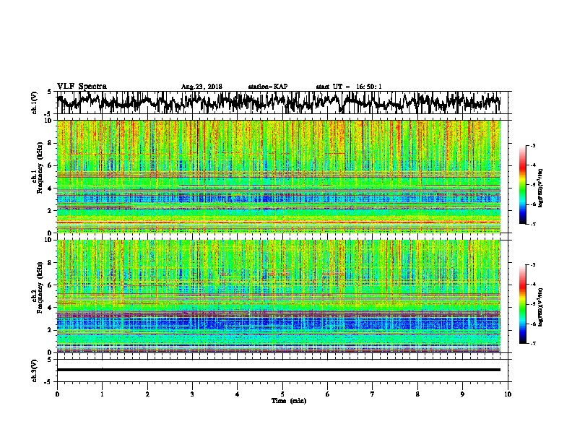Click the ch.2 Frequency (kHz) axis label
Image resolution: width=572 pixels, height=442 pixels.
point(38,287)
